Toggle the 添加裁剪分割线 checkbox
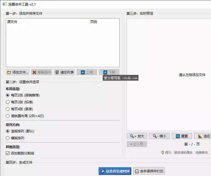The width and height of the screenshot is (211, 176). click(x=8, y=153)
